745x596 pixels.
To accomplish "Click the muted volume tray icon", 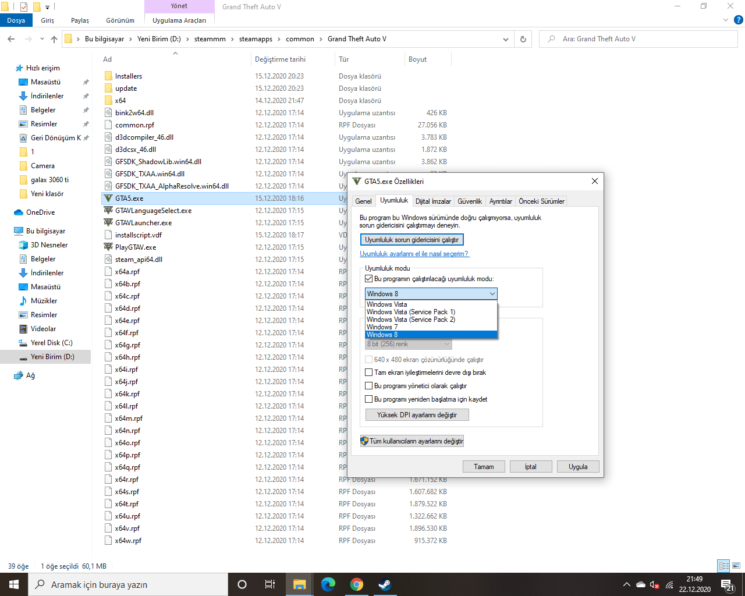I will click(655, 584).
